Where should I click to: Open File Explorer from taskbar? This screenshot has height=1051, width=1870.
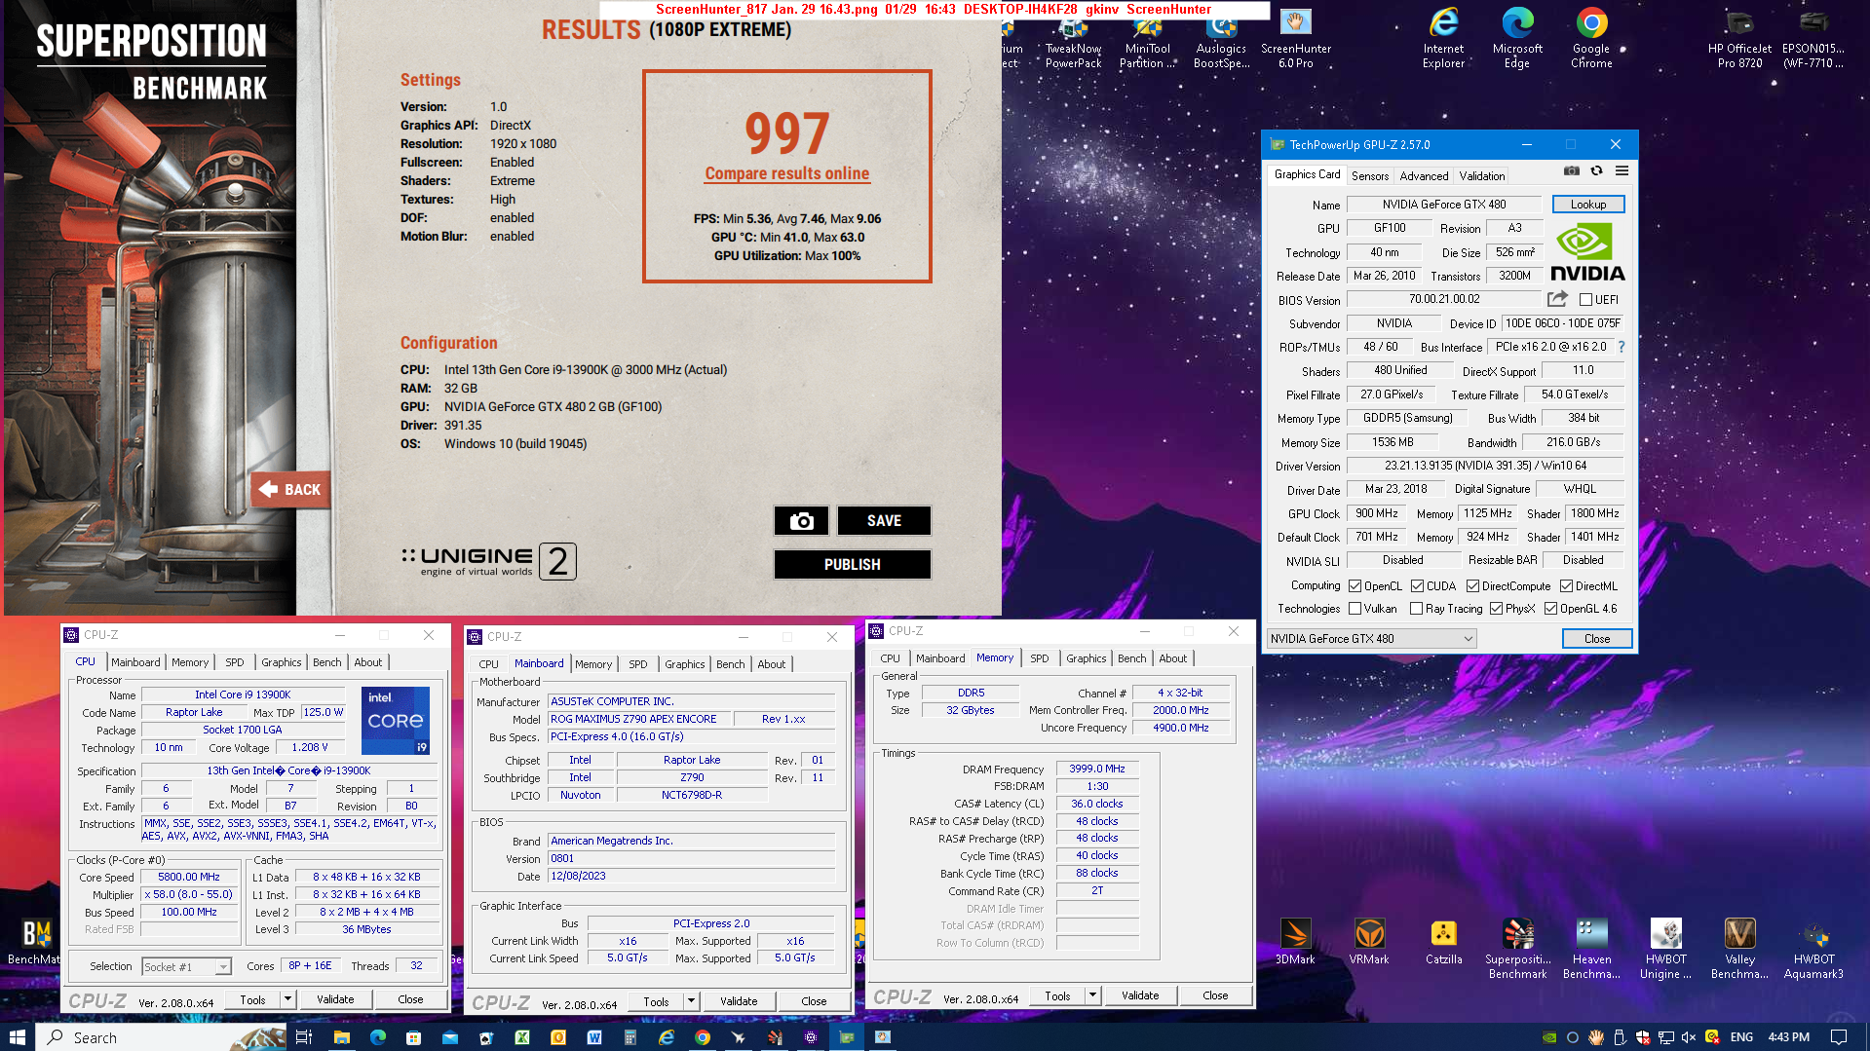point(341,1037)
